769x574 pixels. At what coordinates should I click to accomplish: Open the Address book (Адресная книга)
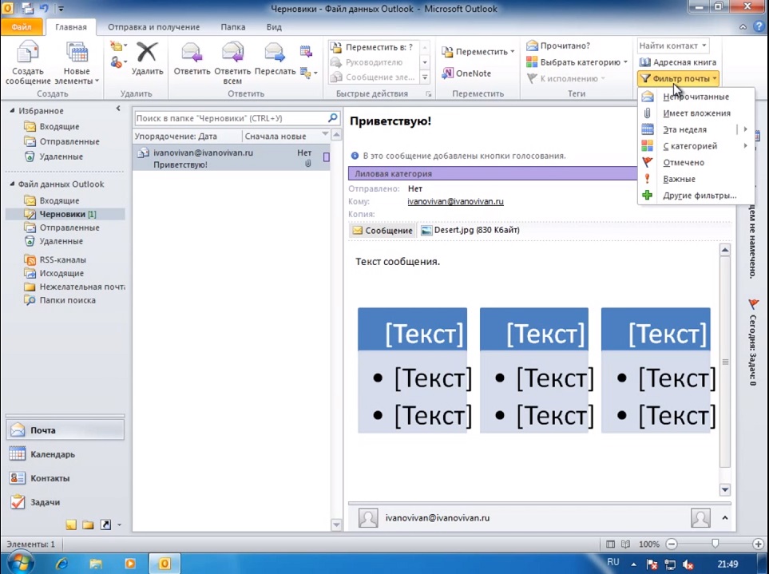676,62
